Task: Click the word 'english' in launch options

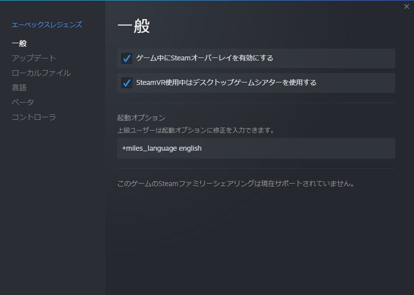Action: click(x=190, y=148)
